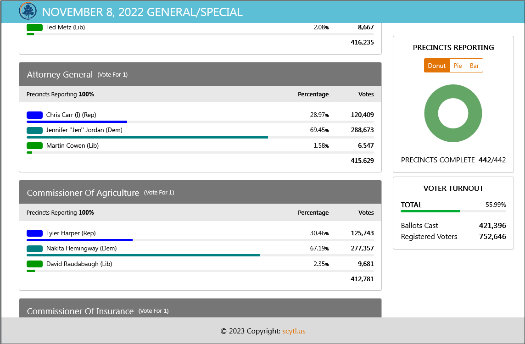
Task: Click the Tyler Harper blue color swatch
Action: pyautogui.click(x=34, y=233)
